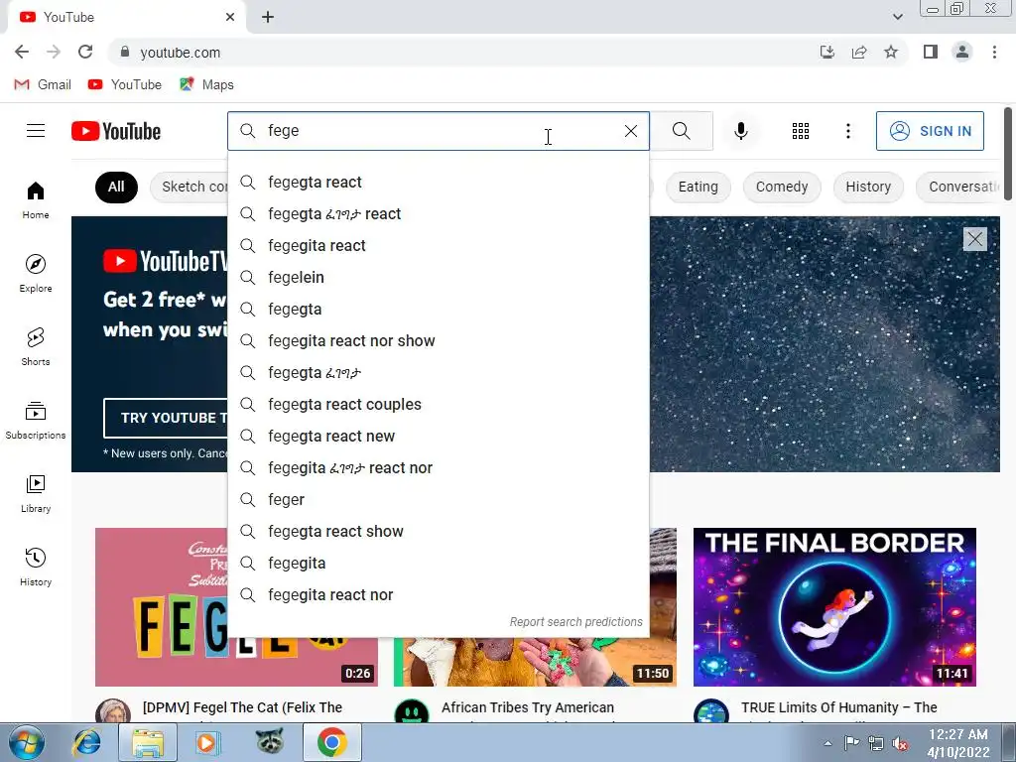Choose suggestion 'fegegita react'
Screen dimensions: 1016x762
pyautogui.click(x=438, y=246)
